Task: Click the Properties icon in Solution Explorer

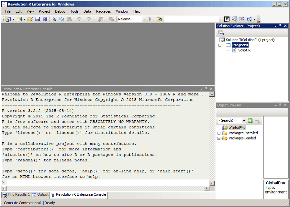Action: click(x=221, y=33)
